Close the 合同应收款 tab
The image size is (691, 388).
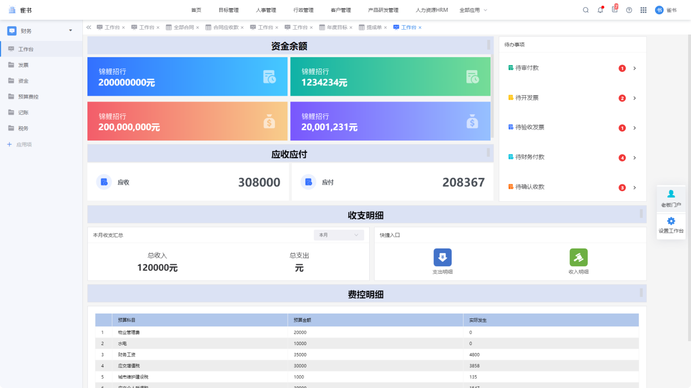pos(242,28)
